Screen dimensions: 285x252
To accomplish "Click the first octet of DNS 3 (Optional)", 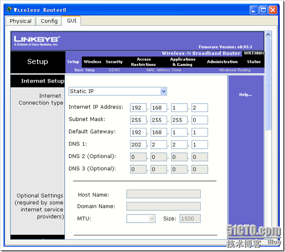I will click(138, 169).
